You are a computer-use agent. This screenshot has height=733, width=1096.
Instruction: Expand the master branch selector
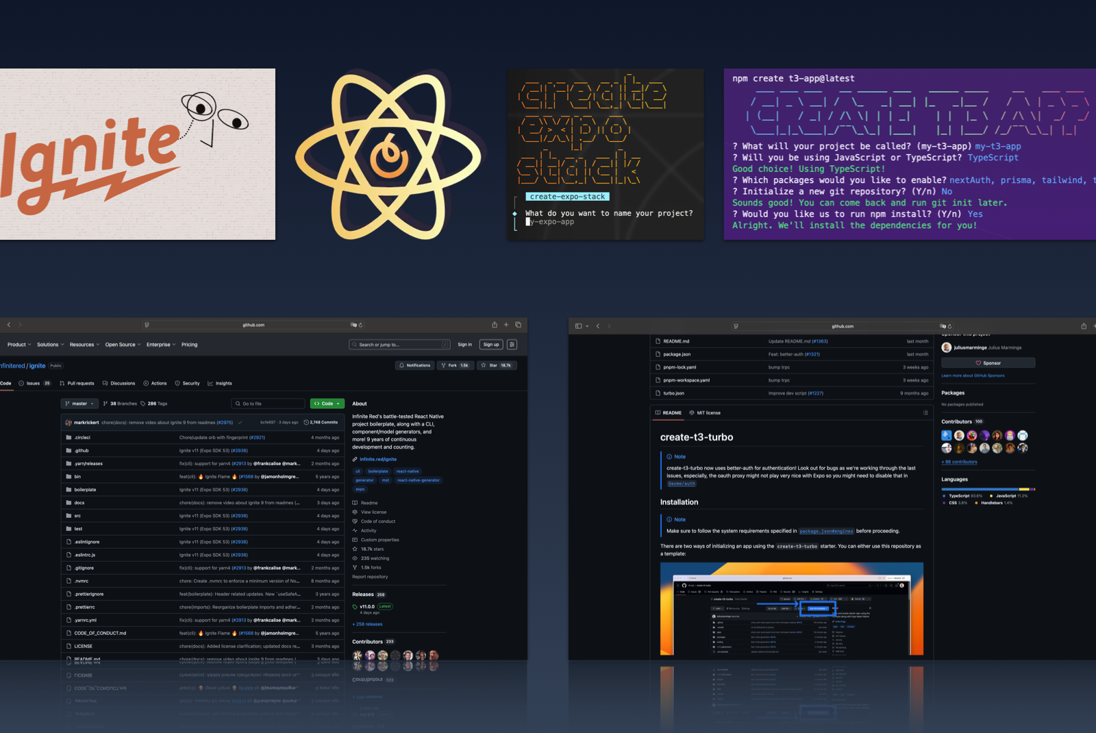pyautogui.click(x=79, y=403)
